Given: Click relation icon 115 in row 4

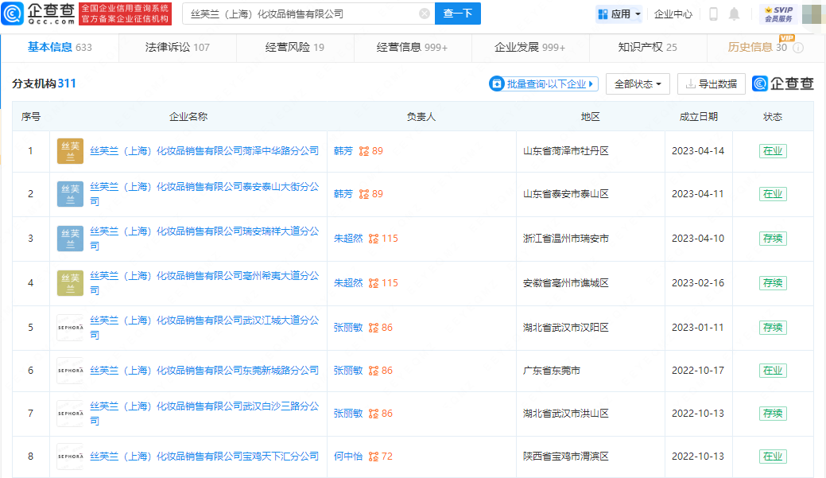Looking at the screenshot, I should [x=383, y=283].
